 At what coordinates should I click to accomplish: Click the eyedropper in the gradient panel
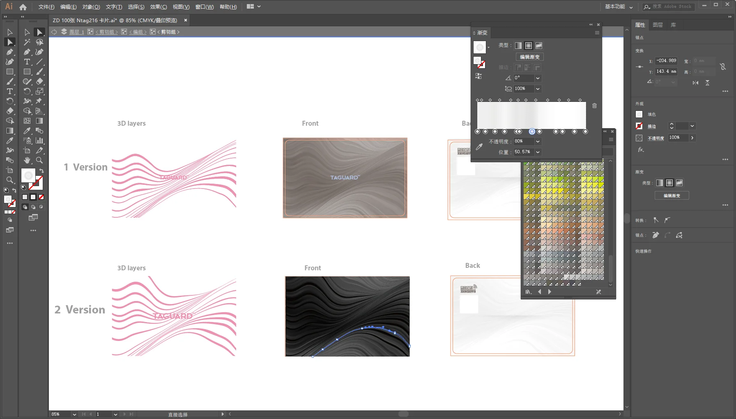point(479,147)
